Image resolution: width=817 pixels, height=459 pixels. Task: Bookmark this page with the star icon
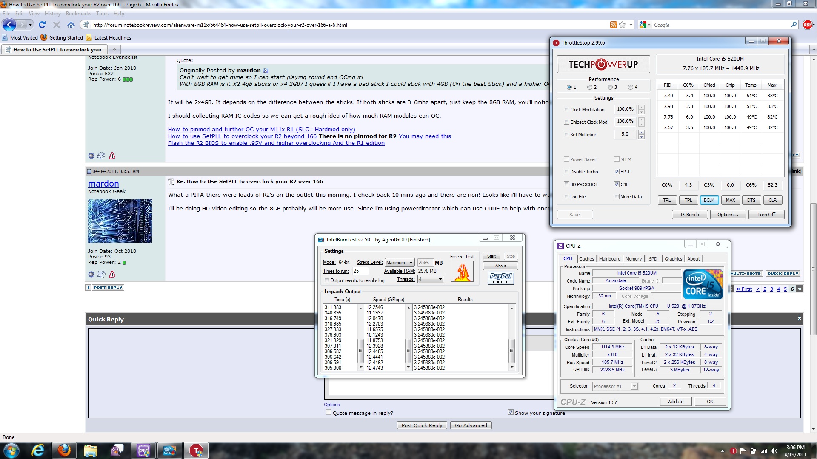tap(622, 25)
